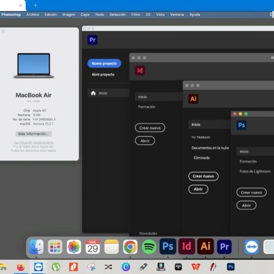Open the Filtro menu

pyautogui.click(x=136, y=15)
